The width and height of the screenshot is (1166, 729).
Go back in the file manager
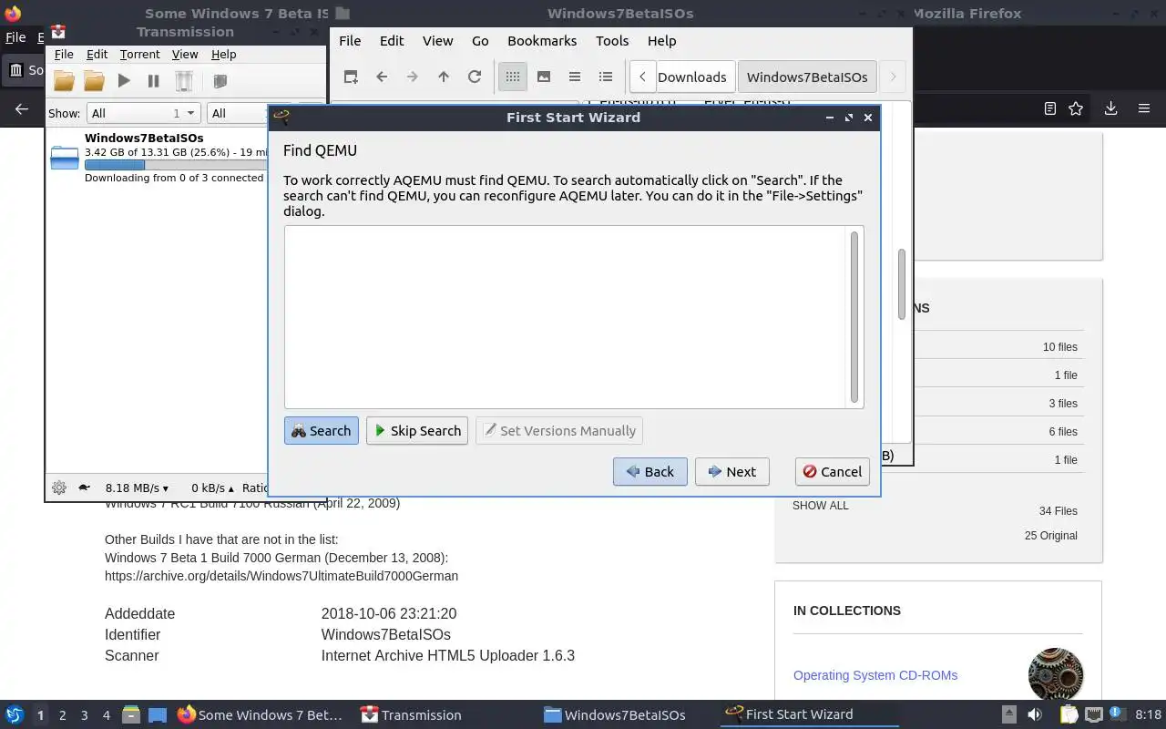click(x=382, y=77)
